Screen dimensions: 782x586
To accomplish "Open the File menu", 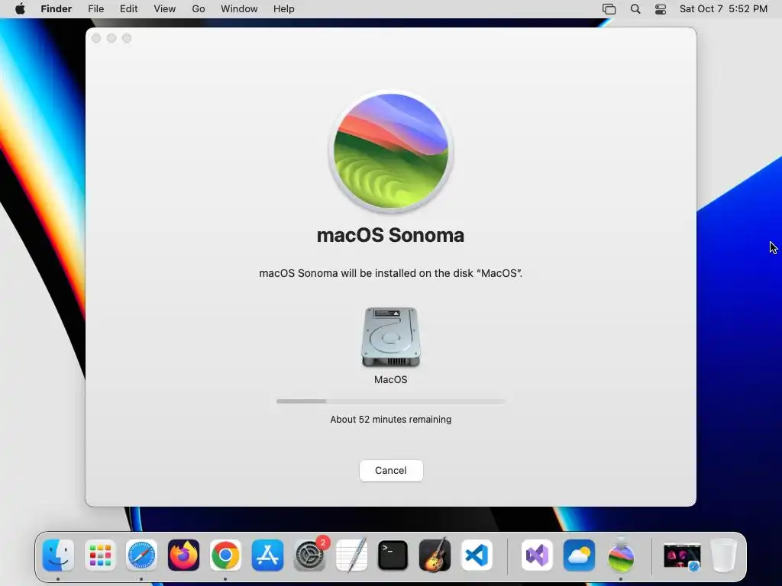I will pyautogui.click(x=95, y=9).
